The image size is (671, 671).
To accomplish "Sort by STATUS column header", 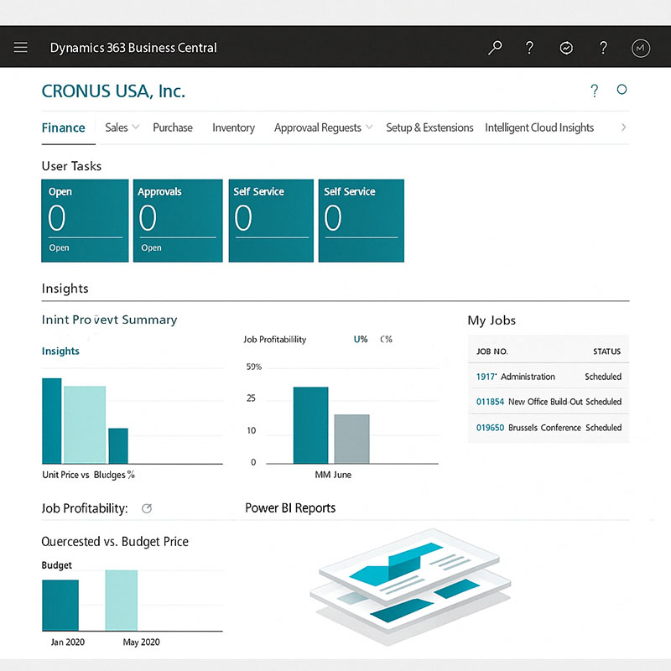I will 606,351.
